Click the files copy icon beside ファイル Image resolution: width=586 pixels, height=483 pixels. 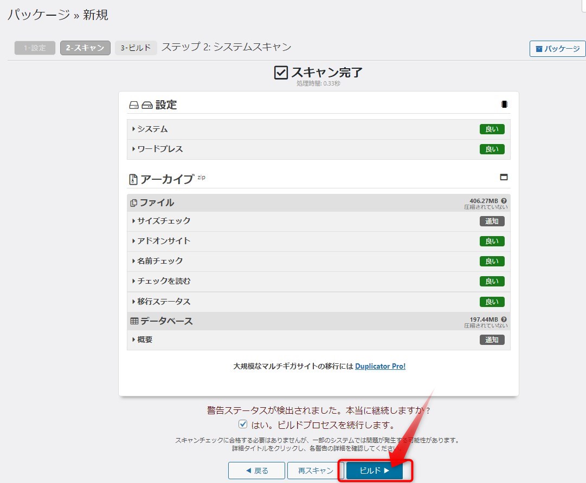[x=133, y=203]
